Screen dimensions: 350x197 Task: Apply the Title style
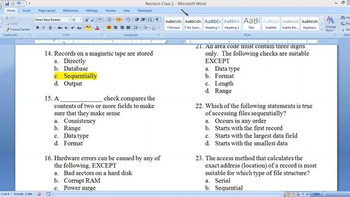tap(252, 24)
